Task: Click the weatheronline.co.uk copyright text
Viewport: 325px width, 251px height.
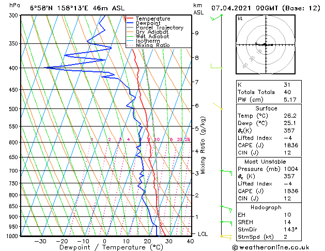Action: (271, 247)
